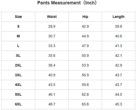Select the 5XL size row label

18,94
